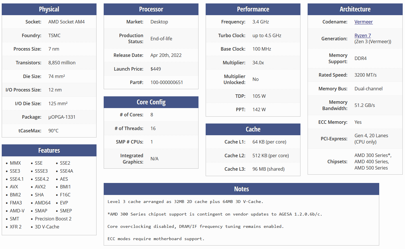405x249 pixels.
Task: Select the 74 mm² die size value
Action: pyautogui.click(x=57, y=76)
